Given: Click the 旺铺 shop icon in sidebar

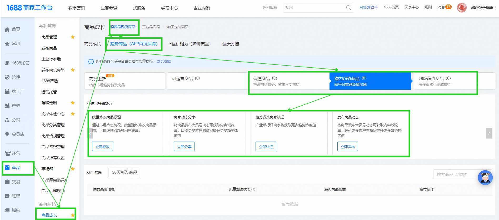Looking at the screenshot, I should [7, 196].
